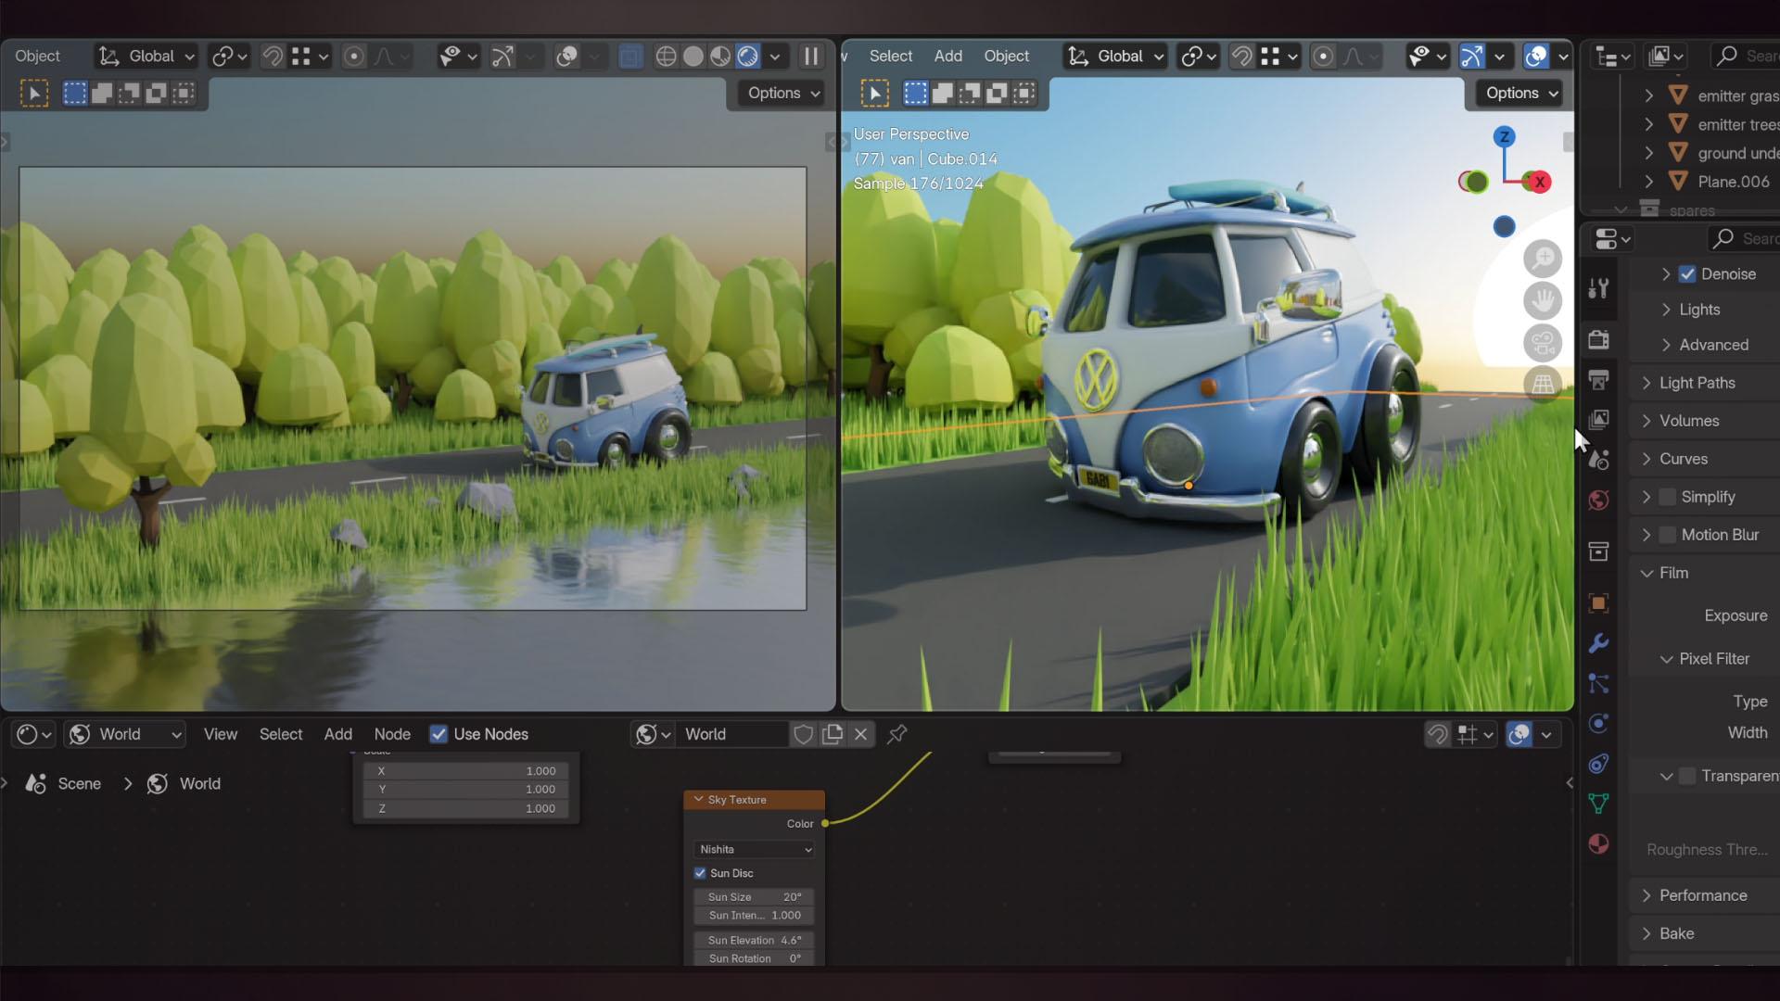
Task: Disable the Sun Disc checkbox
Action: [700, 873]
